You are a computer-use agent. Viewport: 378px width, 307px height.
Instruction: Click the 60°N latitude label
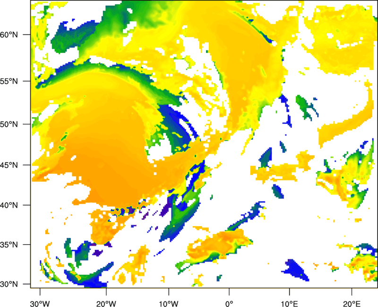pyautogui.click(x=9, y=34)
